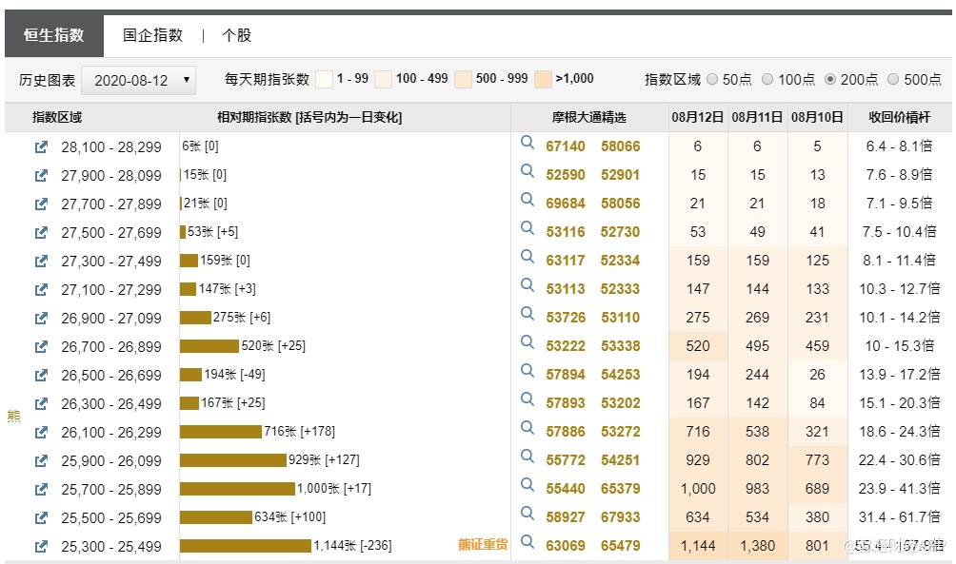Switch to the 国企指数 tab

pyautogui.click(x=152, y=35)
